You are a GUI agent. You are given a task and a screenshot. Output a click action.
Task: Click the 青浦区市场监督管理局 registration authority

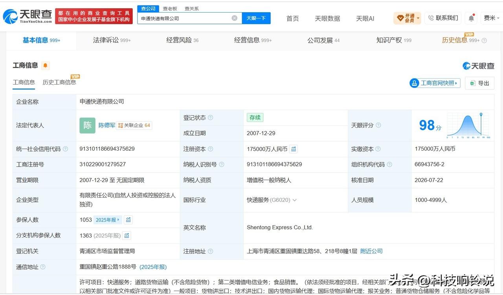pos(107,251)
